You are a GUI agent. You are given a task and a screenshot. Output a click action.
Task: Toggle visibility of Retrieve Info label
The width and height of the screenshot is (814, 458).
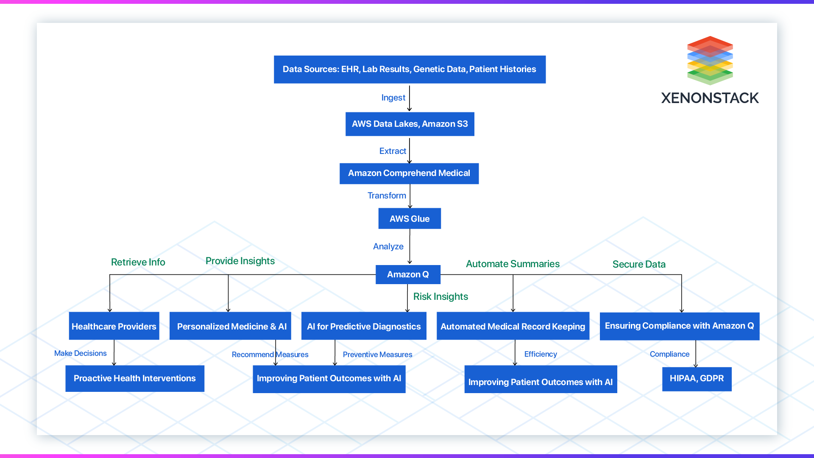(x=138, y=261)
